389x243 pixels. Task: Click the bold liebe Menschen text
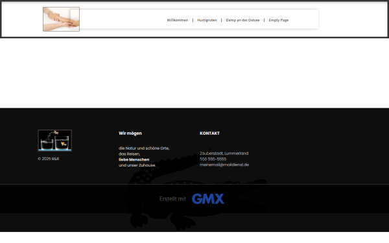[x=134, y=159]
